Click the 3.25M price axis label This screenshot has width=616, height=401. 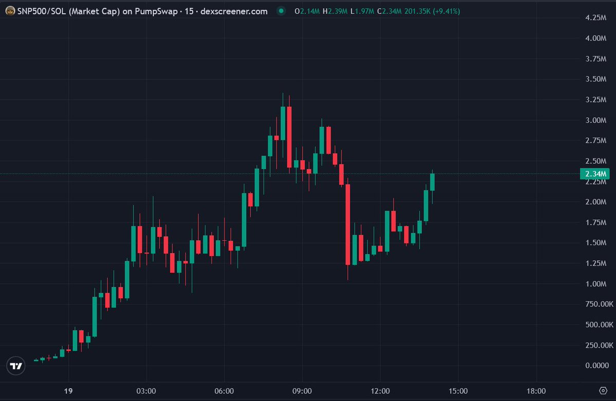(595, 100)
